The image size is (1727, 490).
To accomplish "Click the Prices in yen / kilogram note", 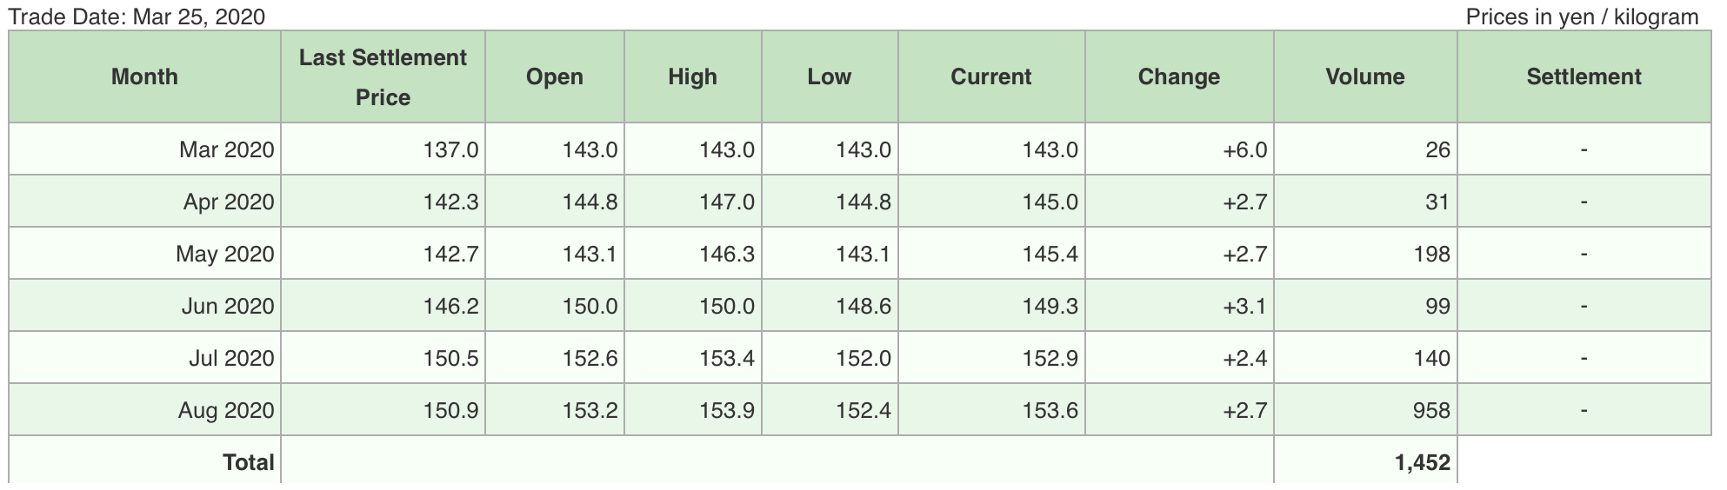I will [x=1582, y=17].
